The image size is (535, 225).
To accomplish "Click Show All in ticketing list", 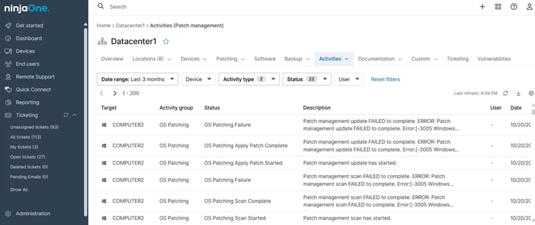I will 19,190.
